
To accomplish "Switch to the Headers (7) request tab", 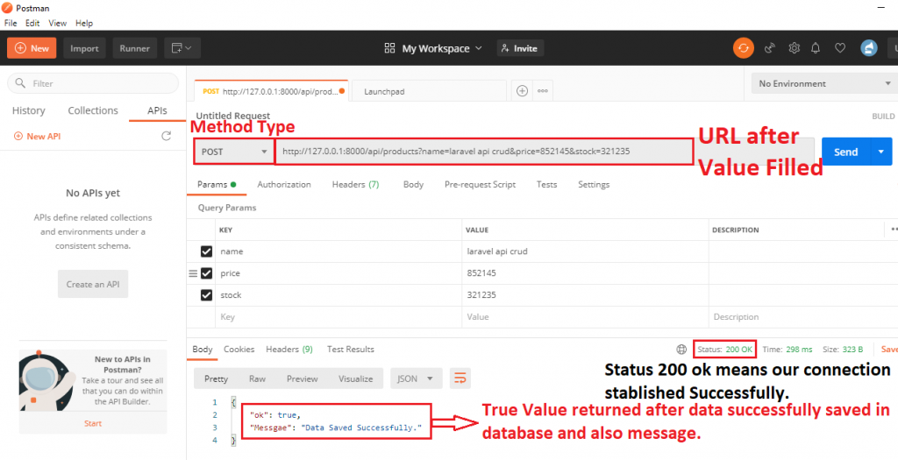I will 355,185.
